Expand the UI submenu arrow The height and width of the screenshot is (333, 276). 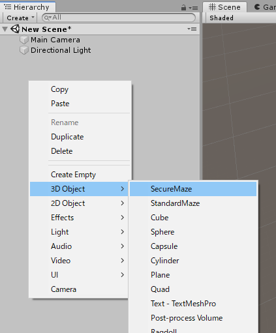click(123, 275)
